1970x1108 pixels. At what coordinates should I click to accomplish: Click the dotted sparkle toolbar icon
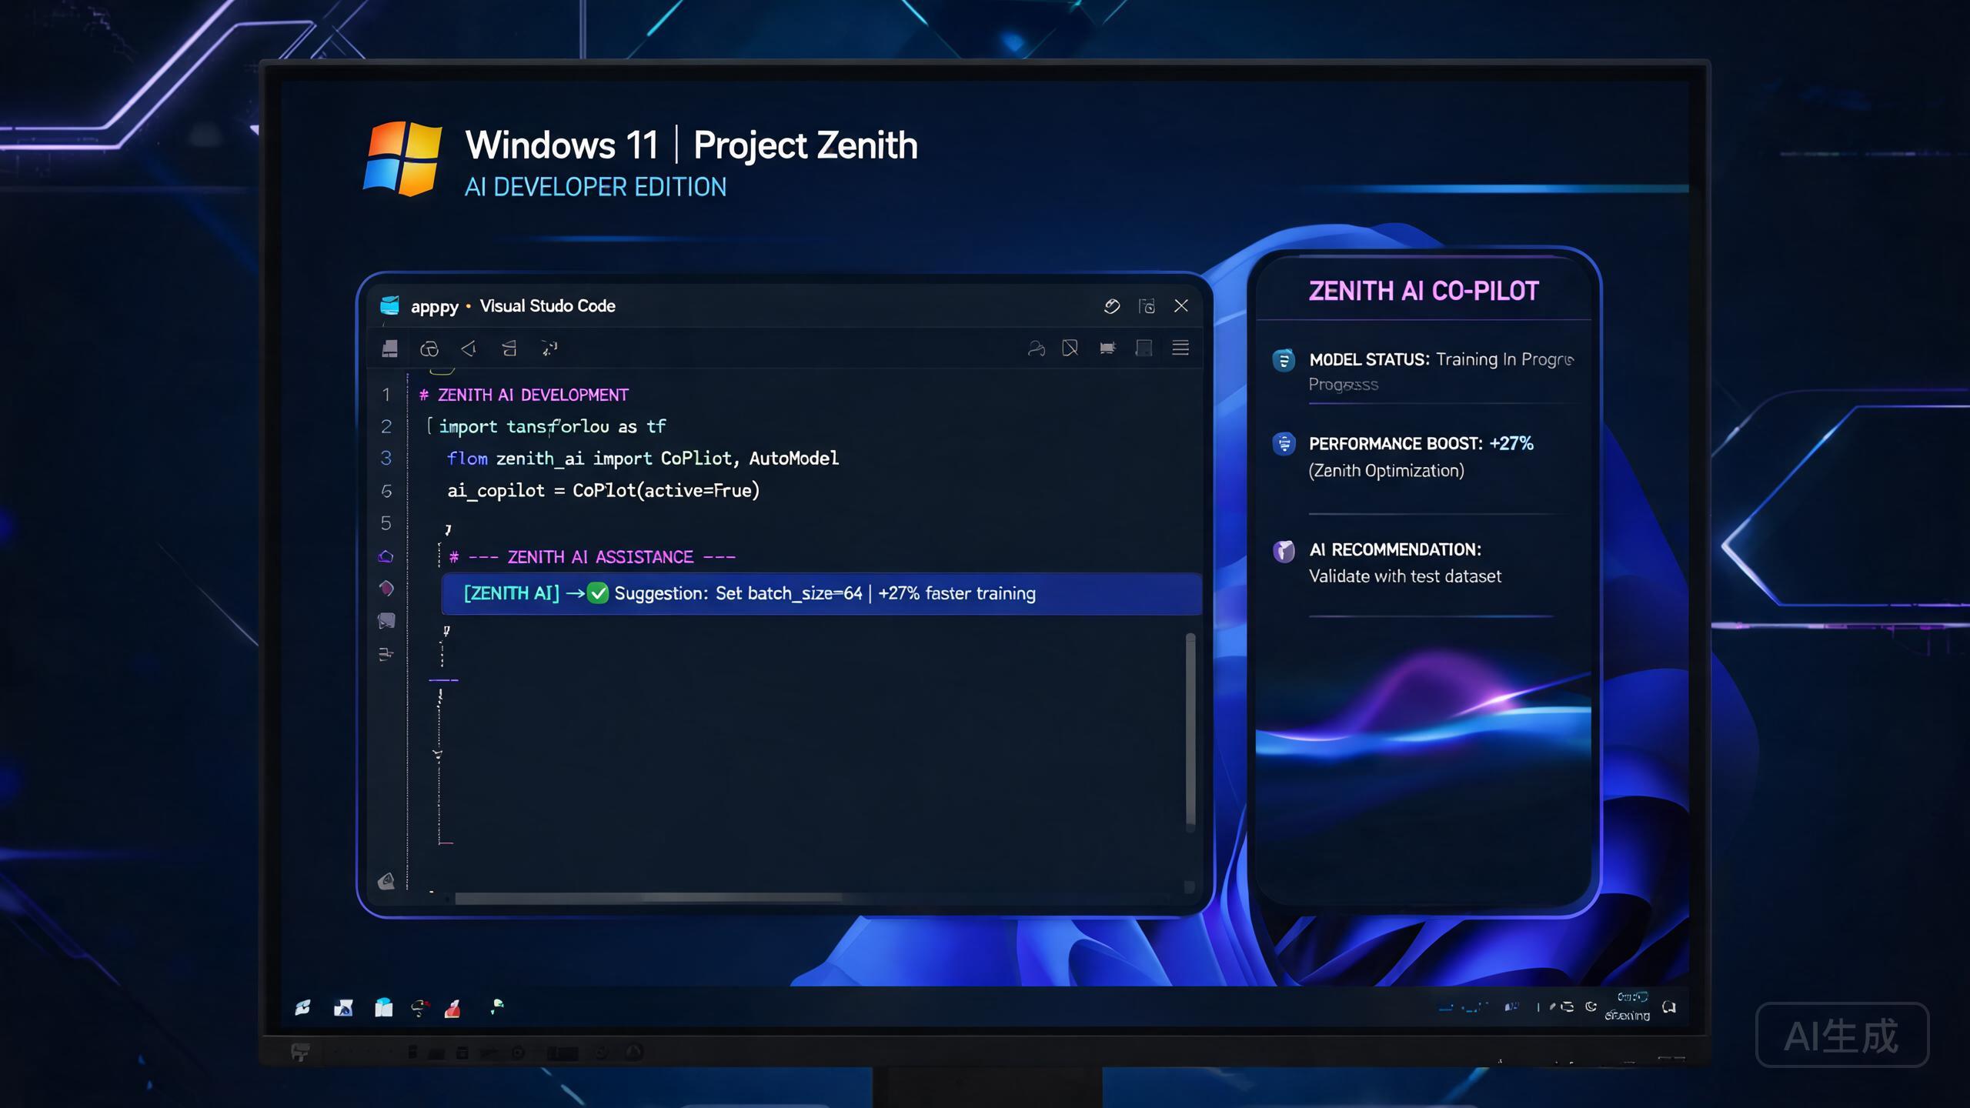(549, 349)
